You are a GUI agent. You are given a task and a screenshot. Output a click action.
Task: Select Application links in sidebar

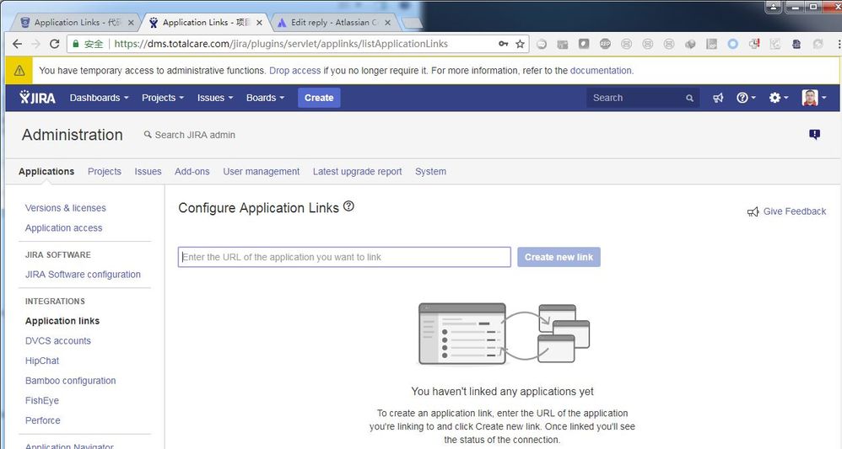pyautogui.click(x=62, y=321)
